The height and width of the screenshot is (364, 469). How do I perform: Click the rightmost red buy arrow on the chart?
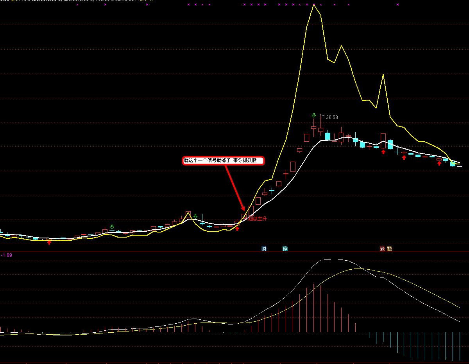click(x=439, y=163)
